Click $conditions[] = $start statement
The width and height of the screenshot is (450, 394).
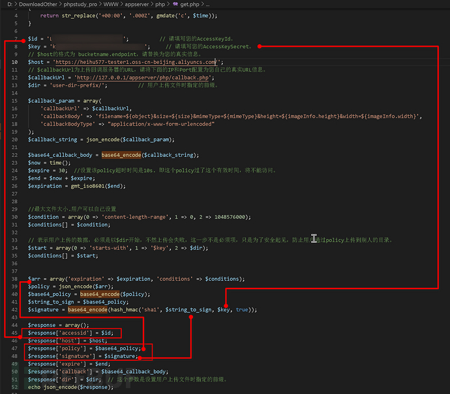pyautogui.click(x=63, y=255)
